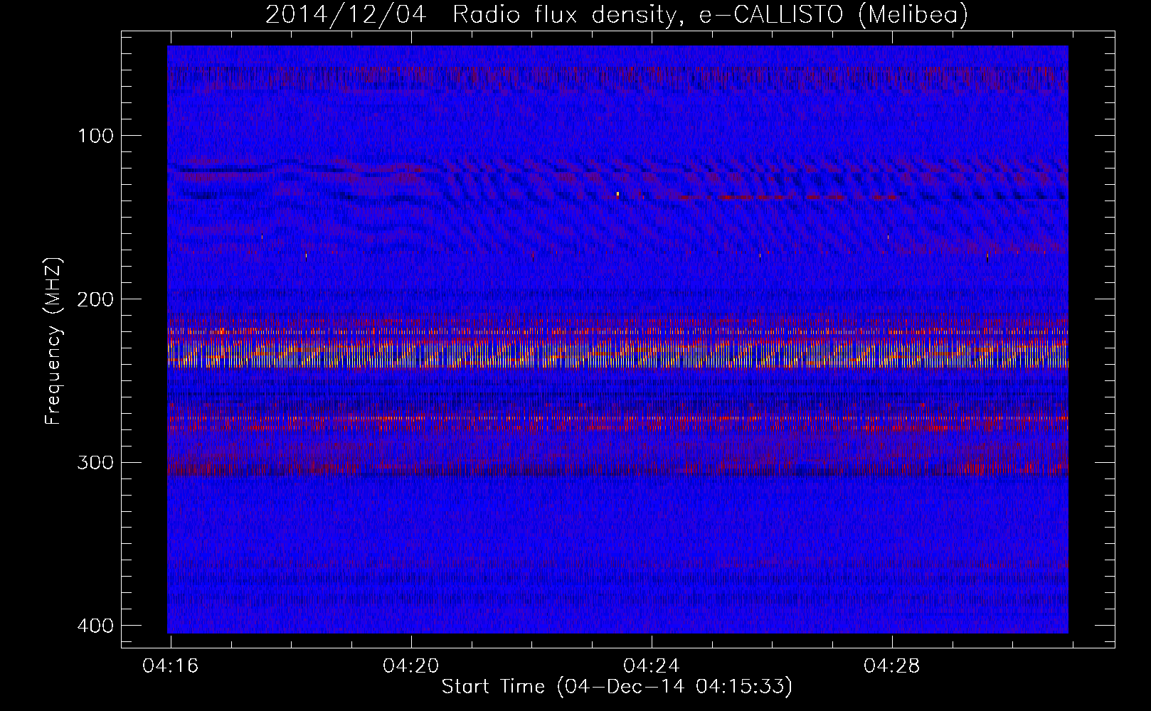Image resolution: width=1151 pixels, height=711 pixels.
Task: Click the 300 frequency tick label
Action: pyautogui.click(x=95, y=462)
